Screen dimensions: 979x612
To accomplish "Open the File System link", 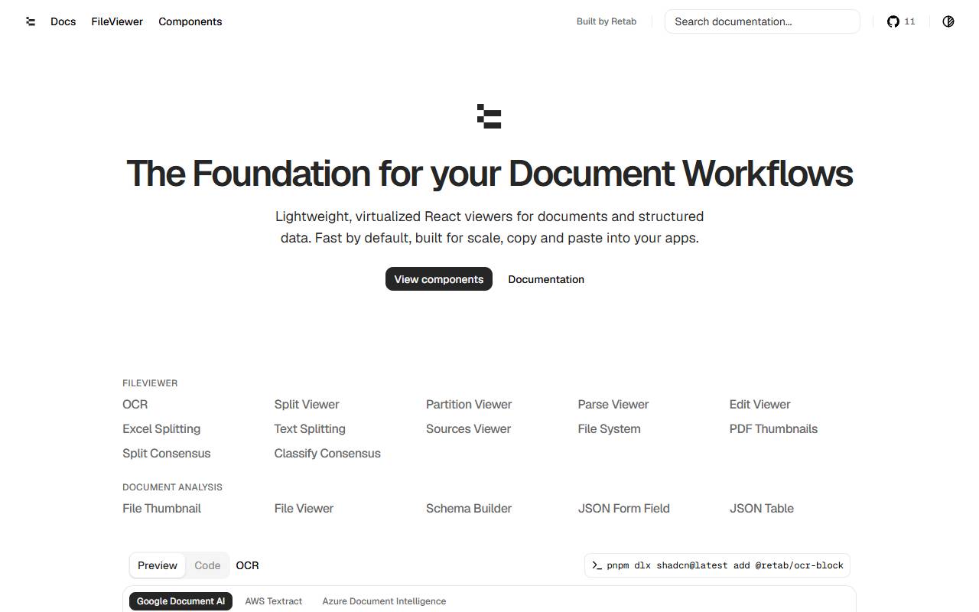I will pos(610,428).
